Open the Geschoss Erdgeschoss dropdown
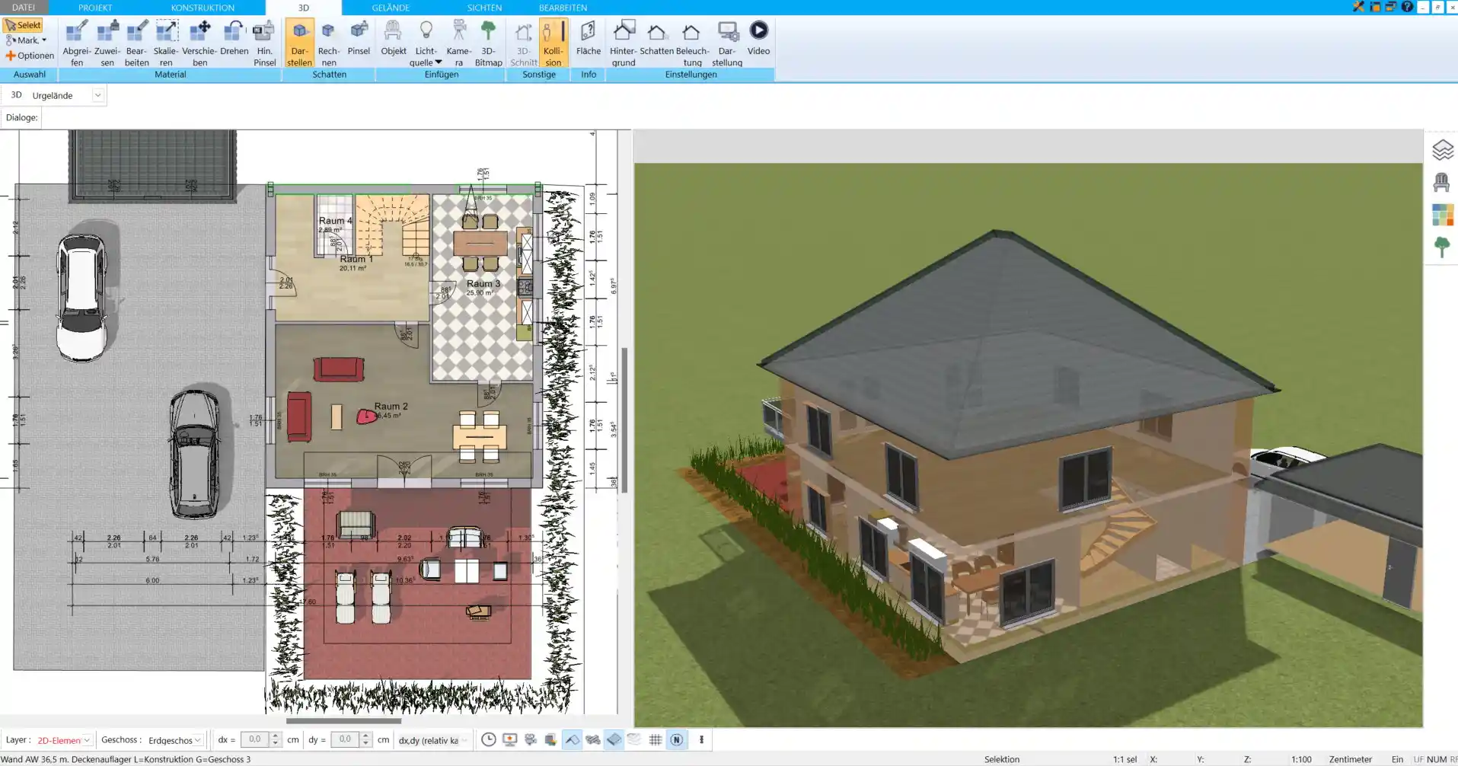 point(198,740)
